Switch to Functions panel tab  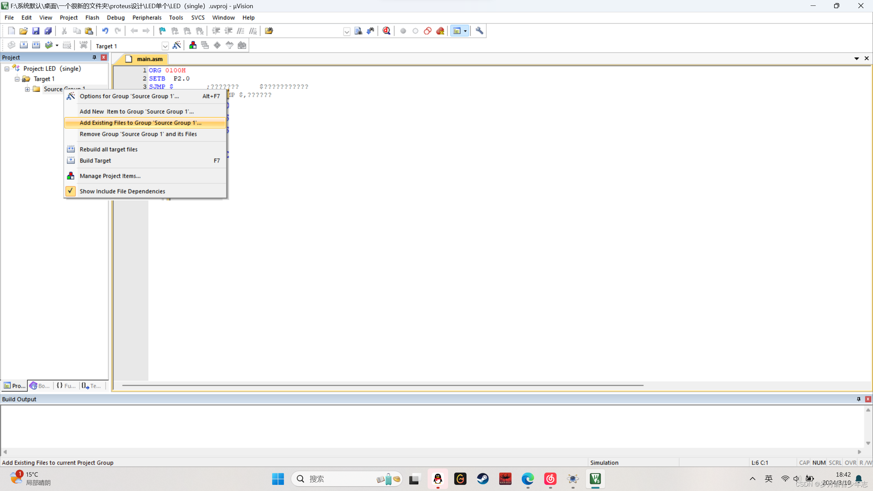pos(66,386)
